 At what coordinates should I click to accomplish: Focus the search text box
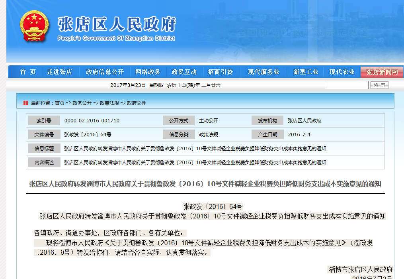pos(346,85)
